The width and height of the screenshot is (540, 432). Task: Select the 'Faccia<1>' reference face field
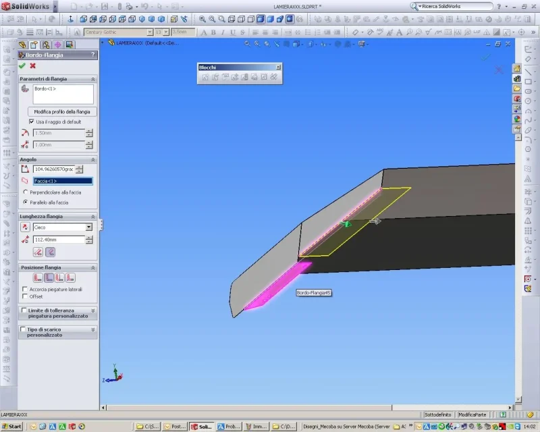(x=63, y=181)
